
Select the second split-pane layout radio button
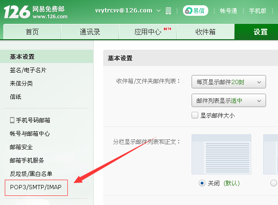[274, 183]
